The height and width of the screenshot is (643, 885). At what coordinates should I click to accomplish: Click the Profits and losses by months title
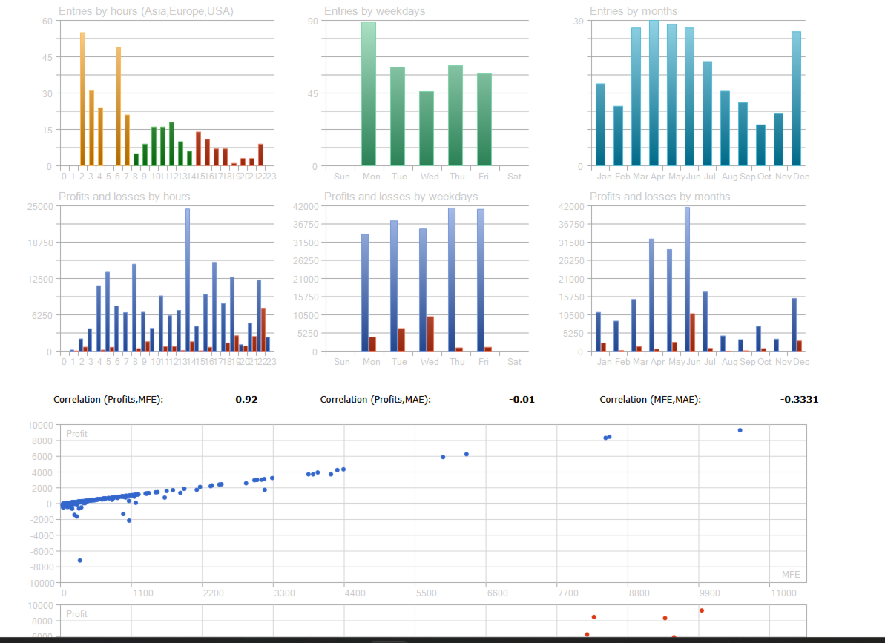[x=659, y=197]
